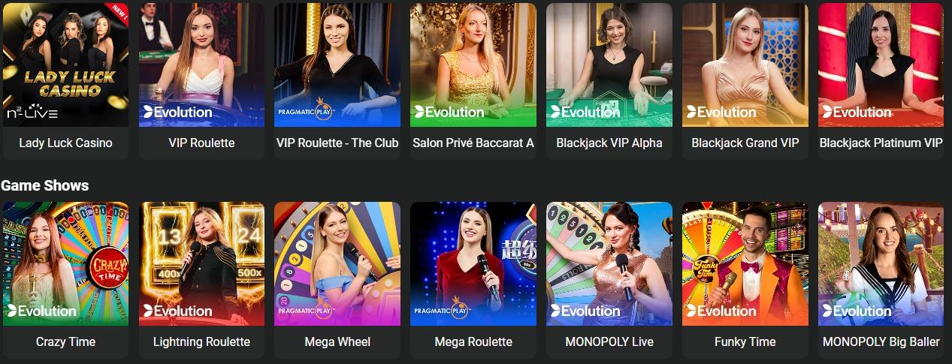The height and width of the screenshot is (364, 952).
Task: Select the Mega Wheel title text
Action: (337, 341)
